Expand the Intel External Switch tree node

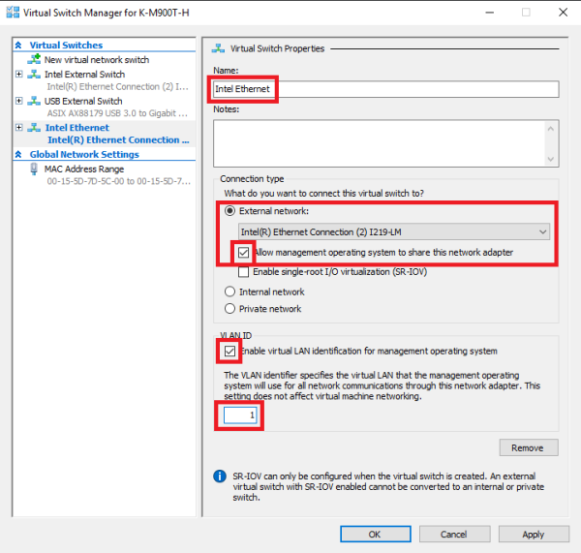pos(19,75)
